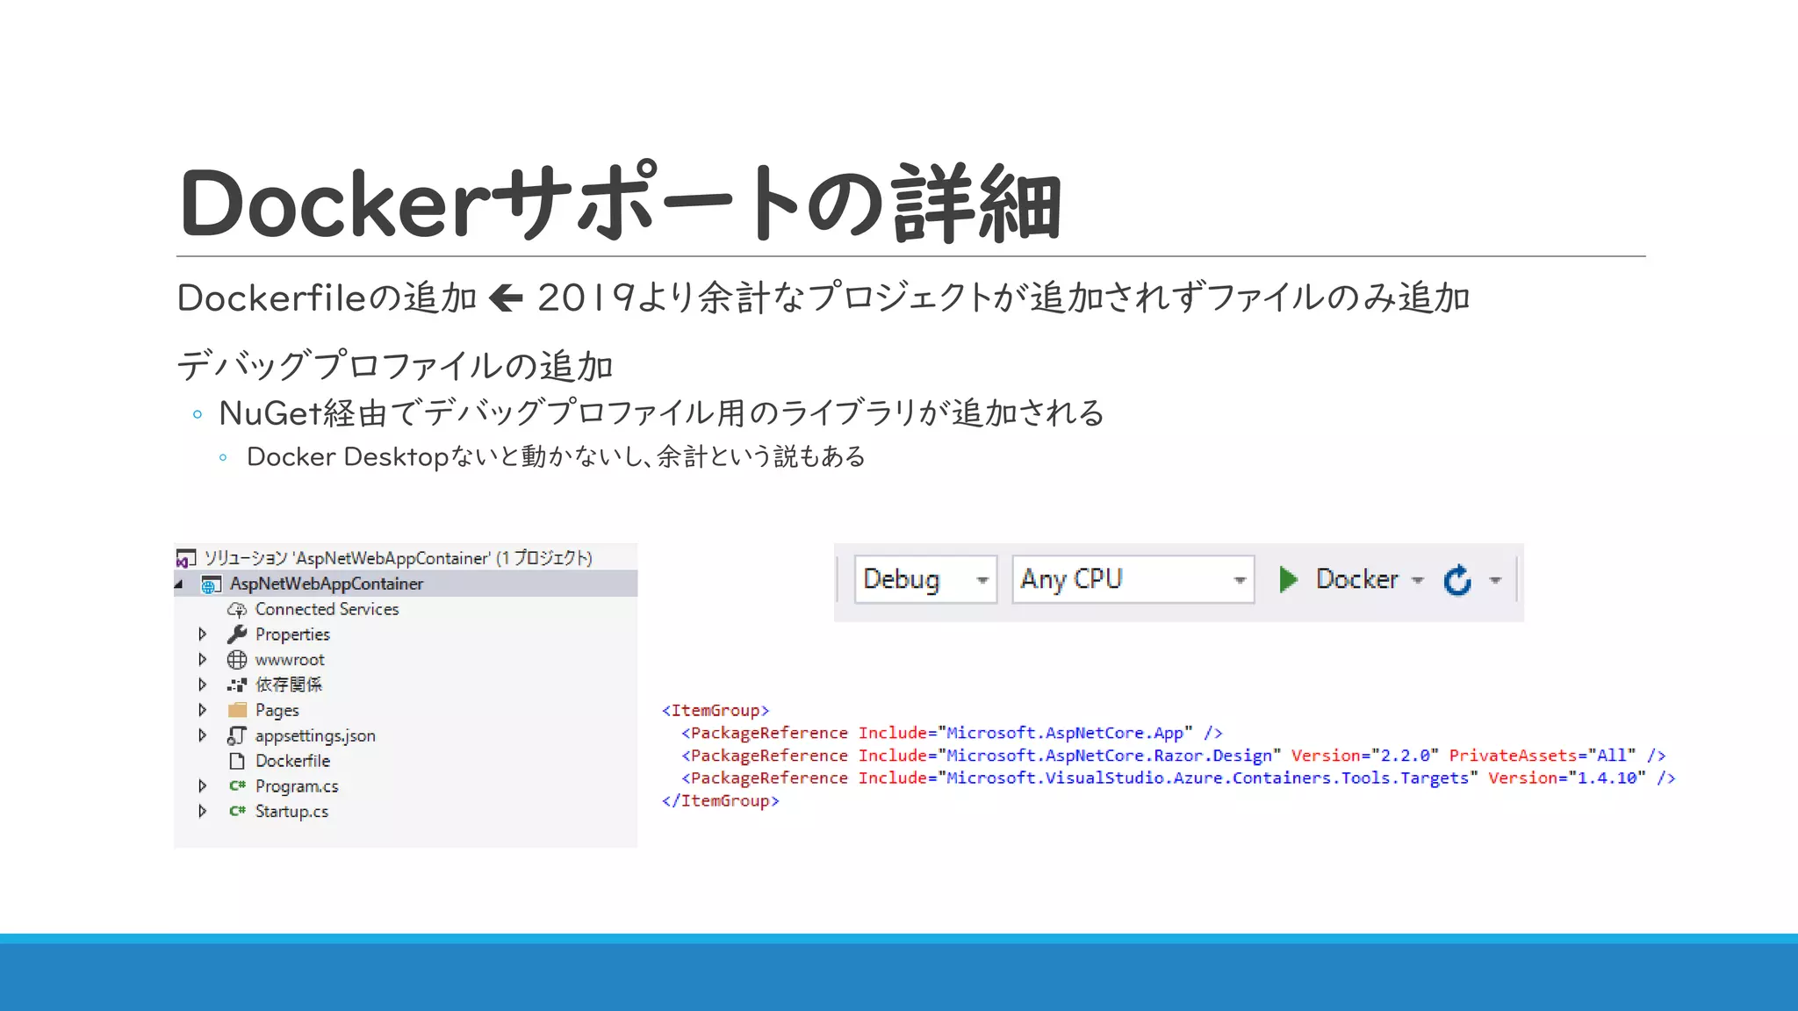Click the Version="1.4.10" attribute
Screen dimensions: 1798x1011
tap(1567, 778)
